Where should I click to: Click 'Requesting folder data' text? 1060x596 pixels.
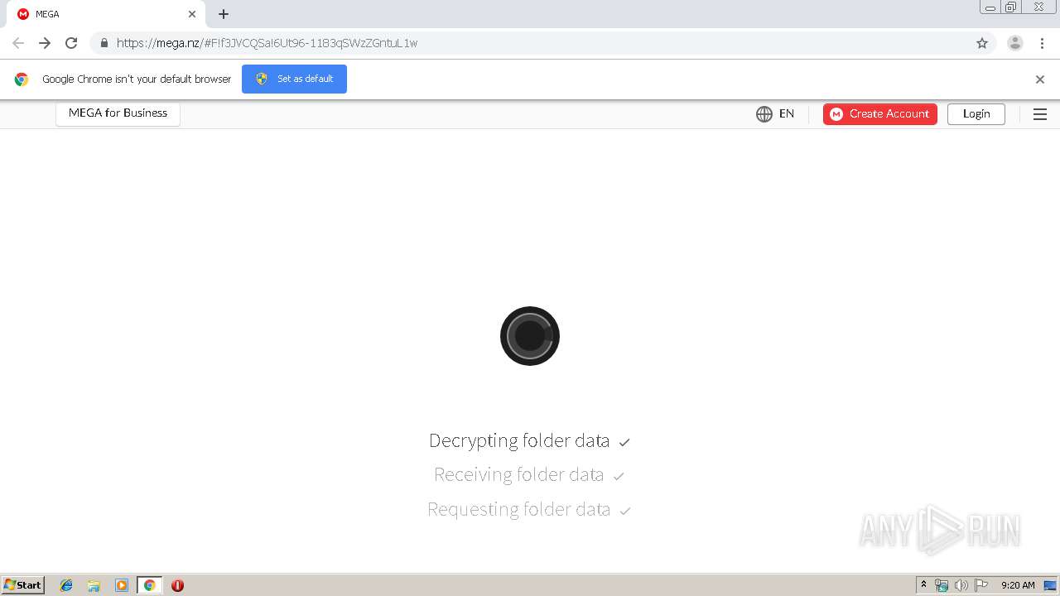(x=519, y=509)
